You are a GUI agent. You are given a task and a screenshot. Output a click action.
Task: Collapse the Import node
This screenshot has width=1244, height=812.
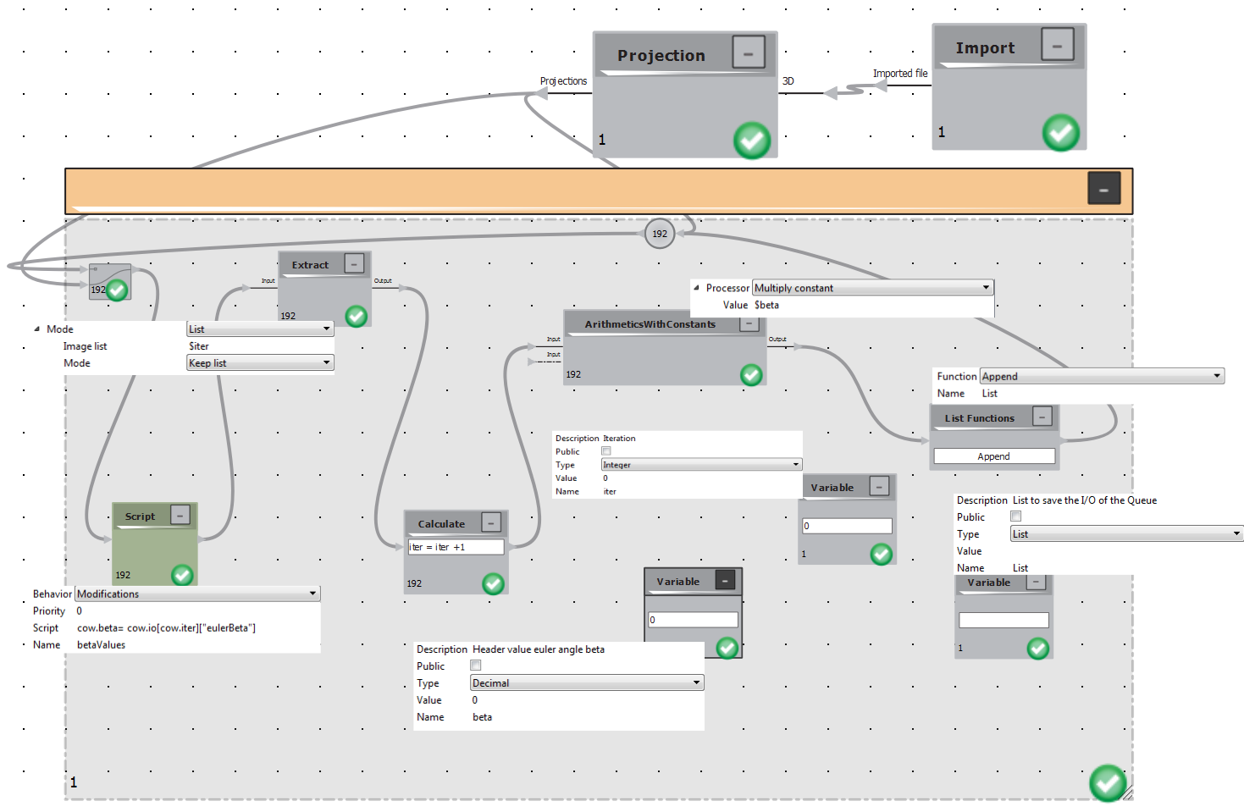click(x=1058, y=44)
